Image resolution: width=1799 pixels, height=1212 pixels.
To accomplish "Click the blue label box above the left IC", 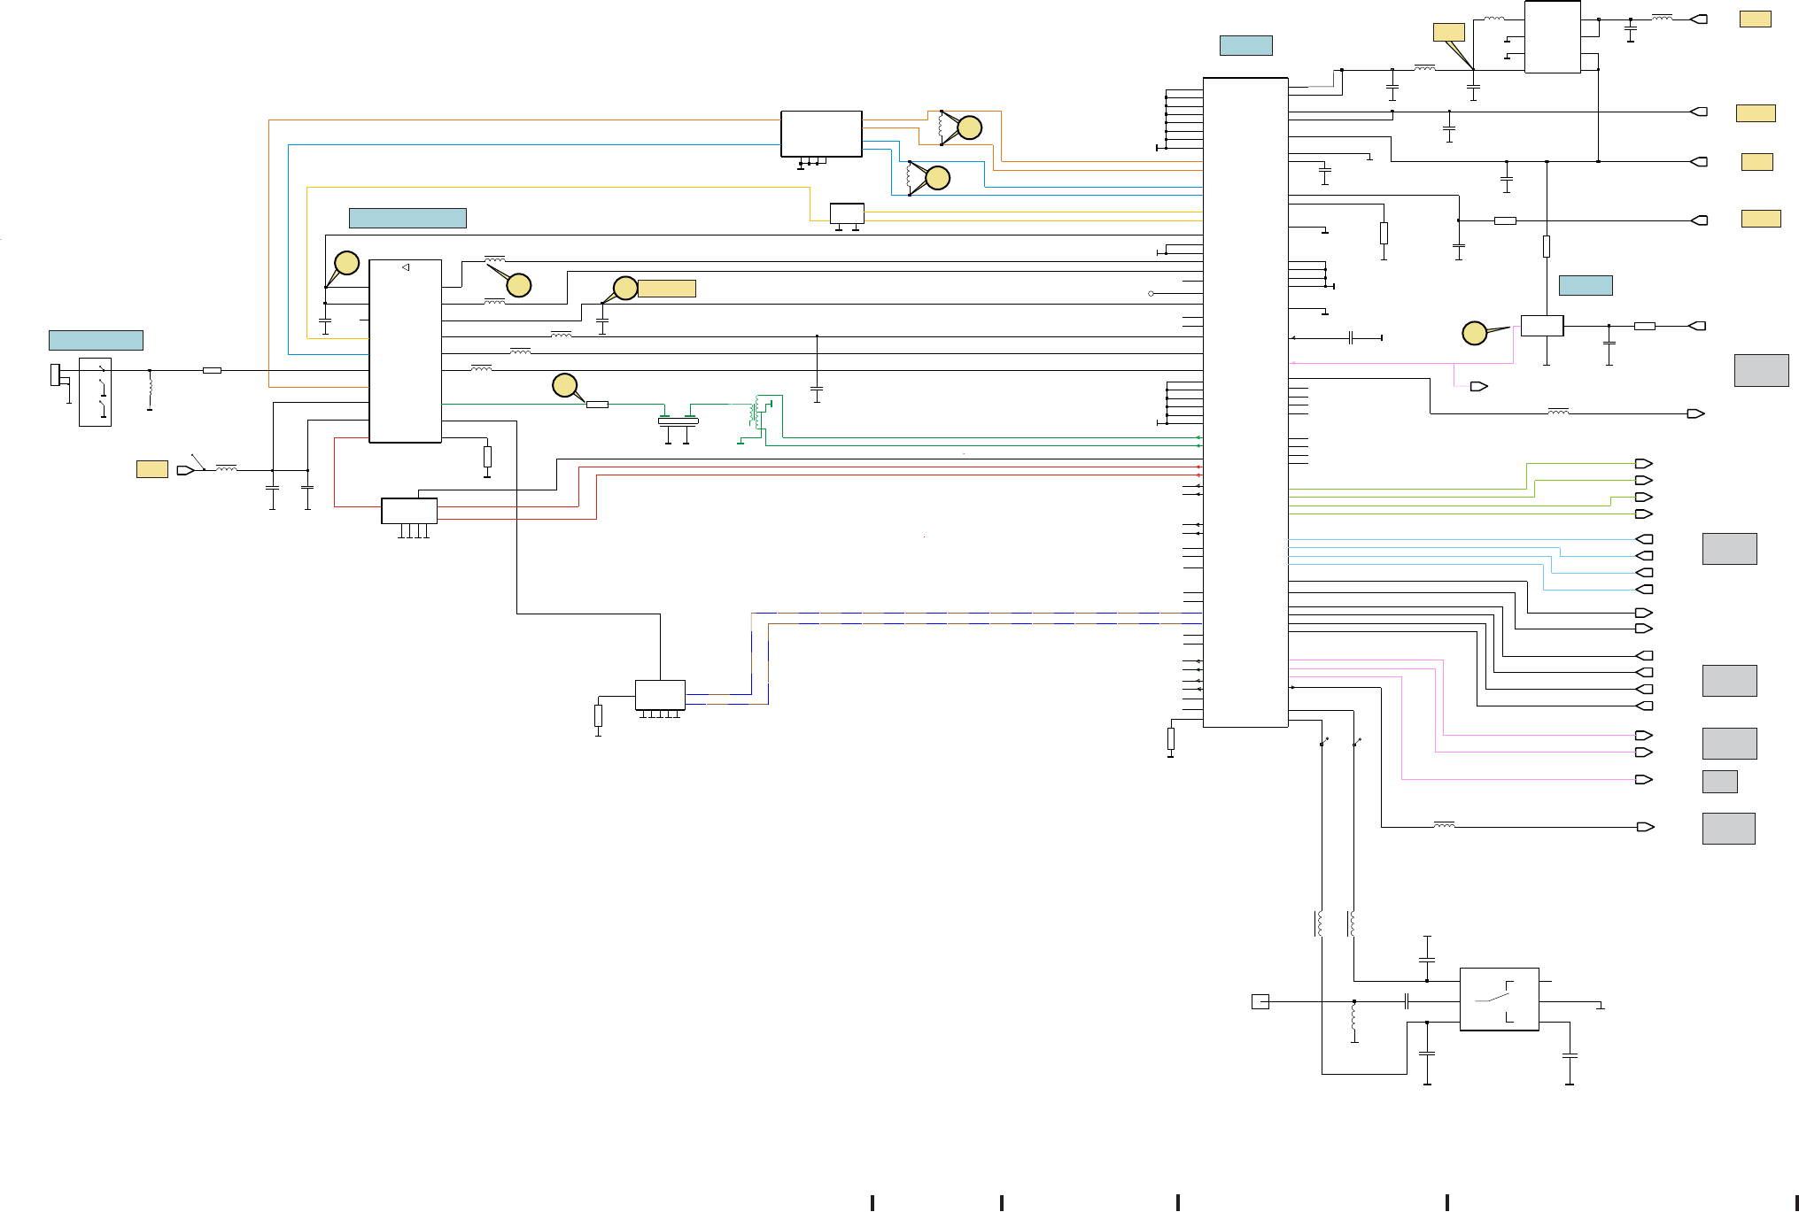I will pos(407,218).
